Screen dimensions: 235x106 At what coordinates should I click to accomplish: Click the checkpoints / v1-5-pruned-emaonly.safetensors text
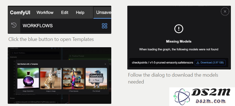coord(162,63)
